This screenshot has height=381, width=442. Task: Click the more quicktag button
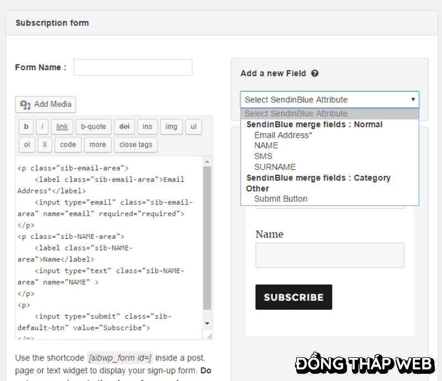click(x=98, y=145)
